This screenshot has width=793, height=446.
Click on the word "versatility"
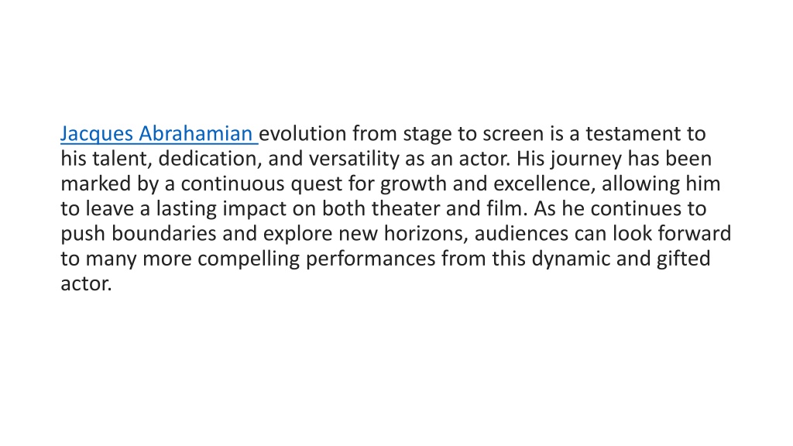pyautogui.click(x=354, y=159)
